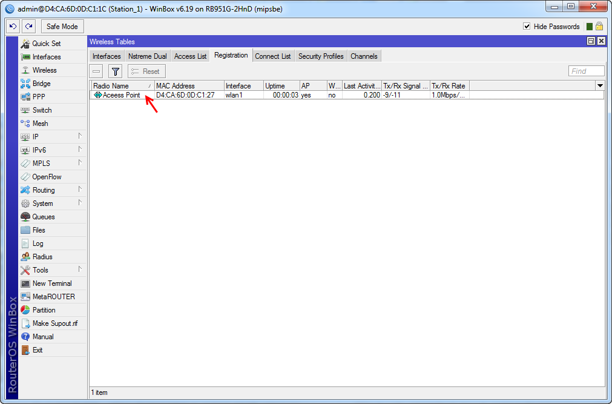Open the Mesh sidebar item
The image size is (612, 404).
(52, 124)
